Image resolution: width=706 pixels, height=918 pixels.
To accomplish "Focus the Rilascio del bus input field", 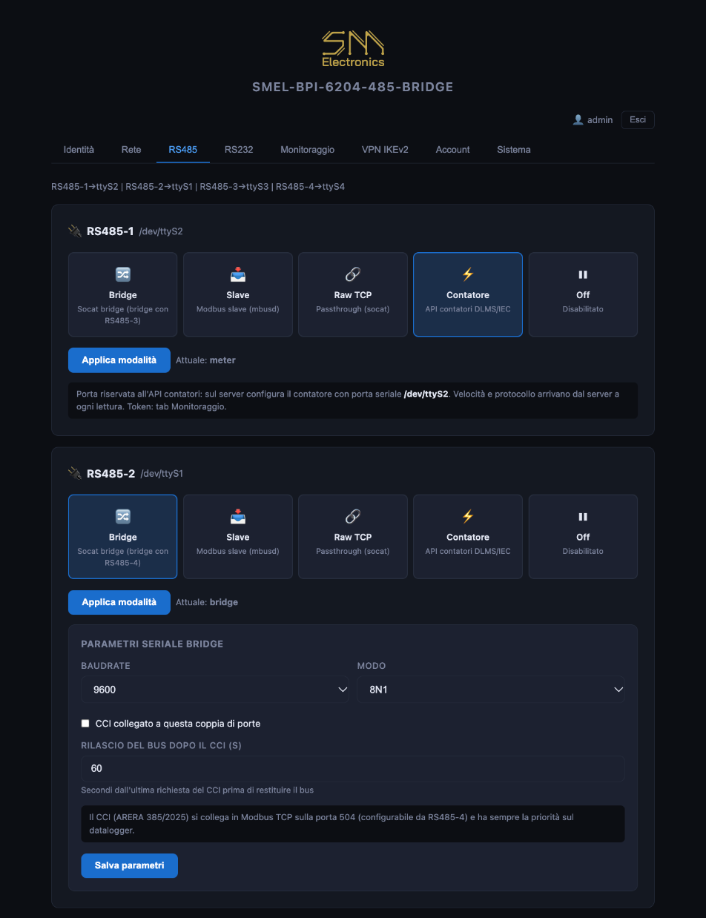I will [x=353, y=768].
